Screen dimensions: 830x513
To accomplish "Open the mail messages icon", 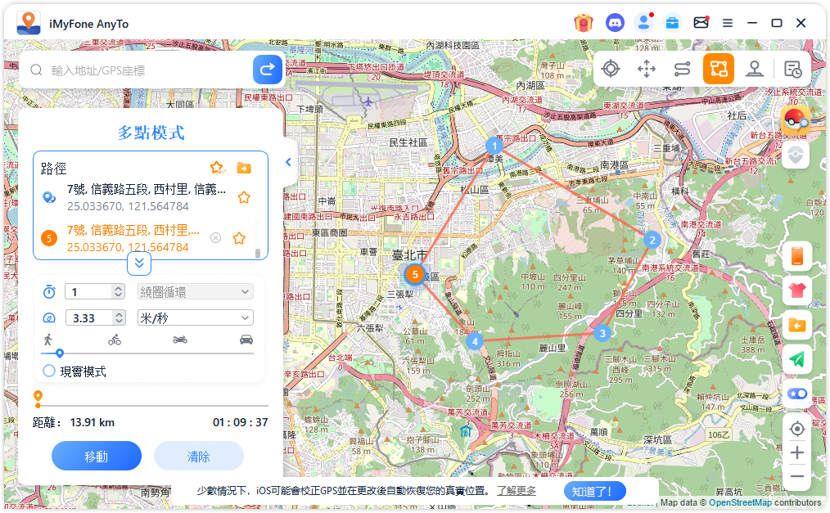I will click(701, 23).
